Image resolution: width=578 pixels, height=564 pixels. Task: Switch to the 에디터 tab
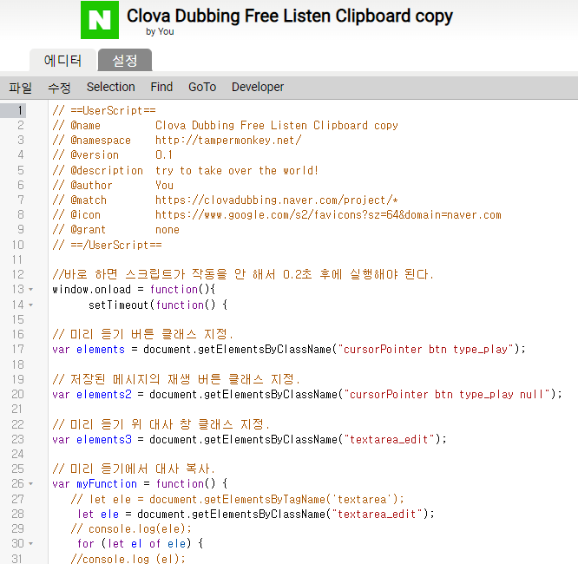(62, 60)
